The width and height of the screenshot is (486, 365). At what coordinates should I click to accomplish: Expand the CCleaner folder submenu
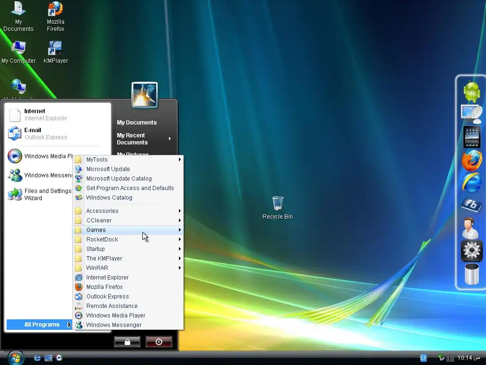[x=128, y=221]
